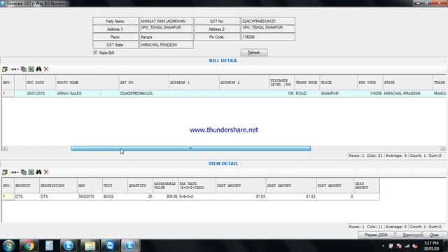The height and width of the screenshot is (252, 448).
Task: Open Google Chrome from taskbar
Action: pos(29,246)
